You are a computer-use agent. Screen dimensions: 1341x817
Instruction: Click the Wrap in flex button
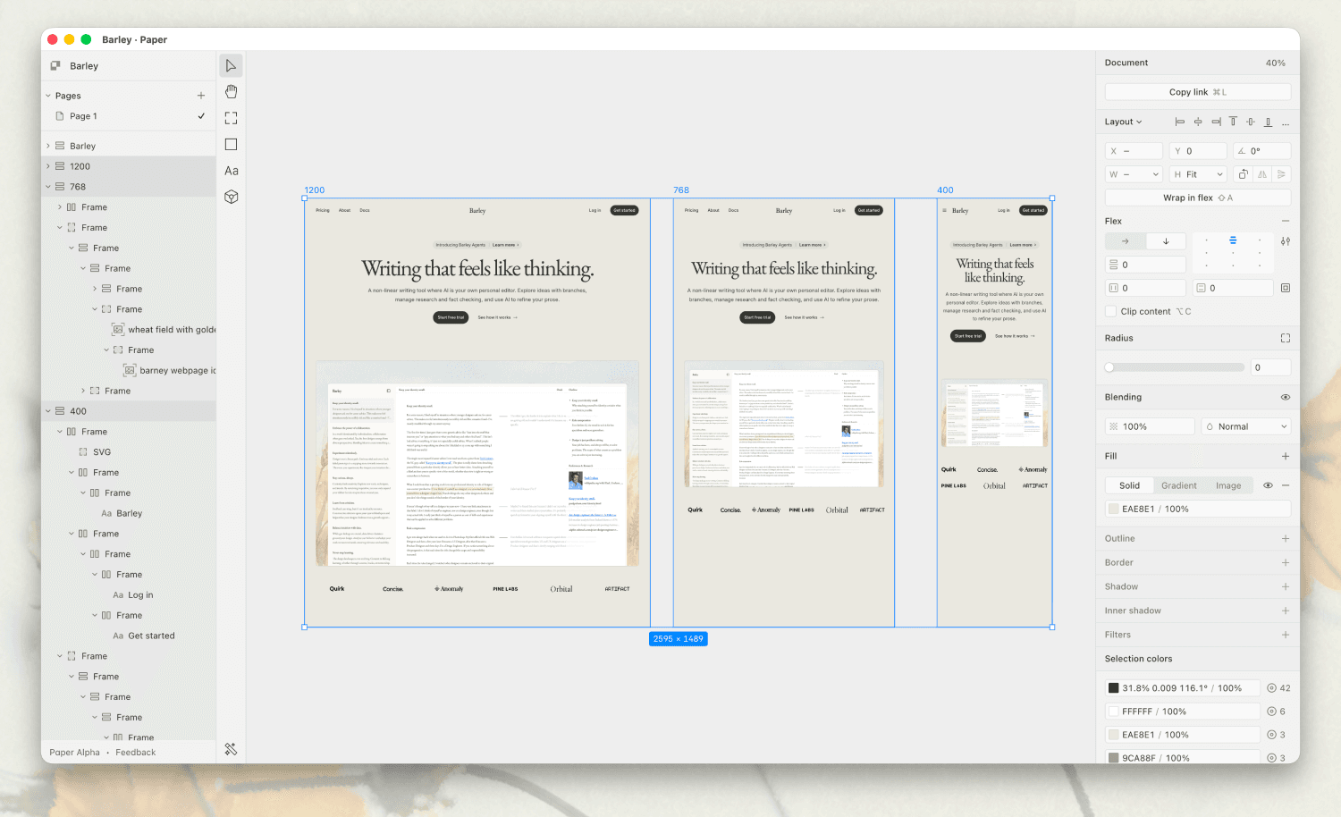(x=1198, y=198)
